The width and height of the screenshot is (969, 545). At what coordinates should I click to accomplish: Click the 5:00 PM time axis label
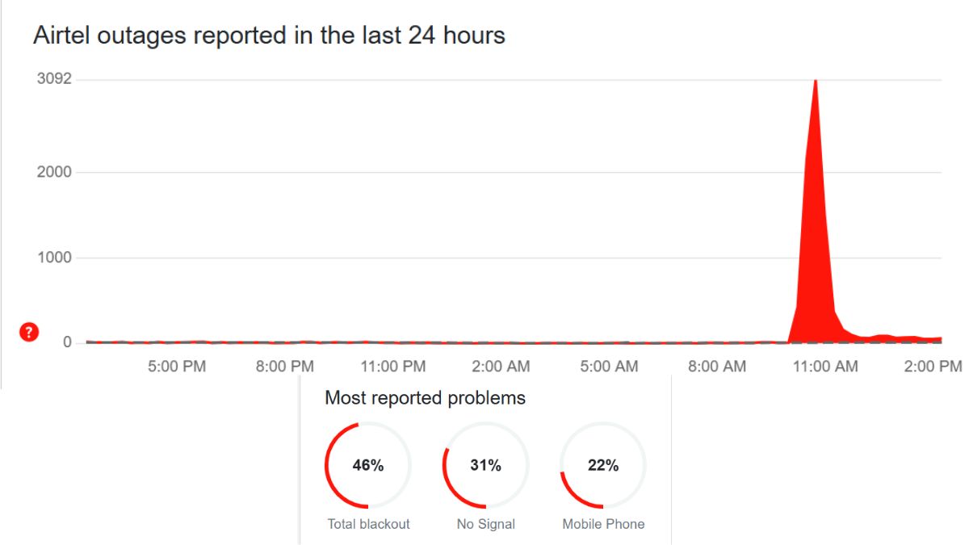[177, 367]
